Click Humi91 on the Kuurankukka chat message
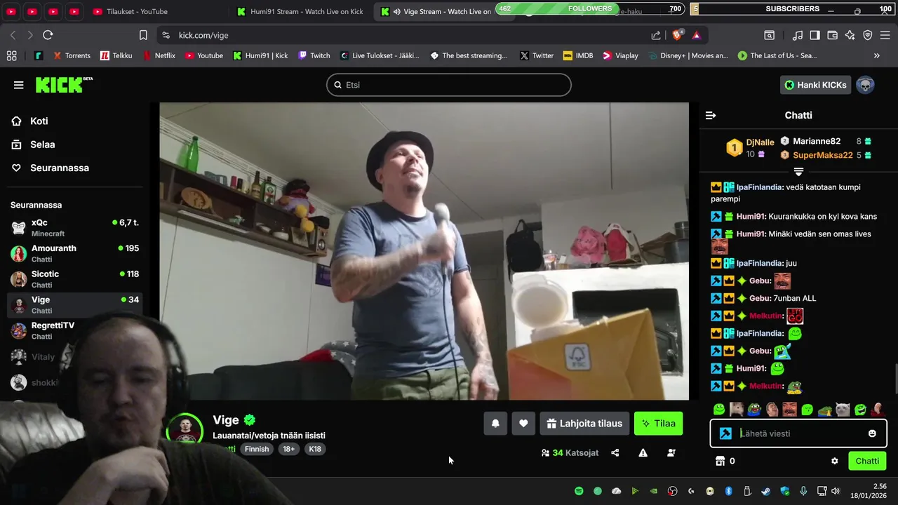Screen dimensions: 898x505 coord(751,216)
